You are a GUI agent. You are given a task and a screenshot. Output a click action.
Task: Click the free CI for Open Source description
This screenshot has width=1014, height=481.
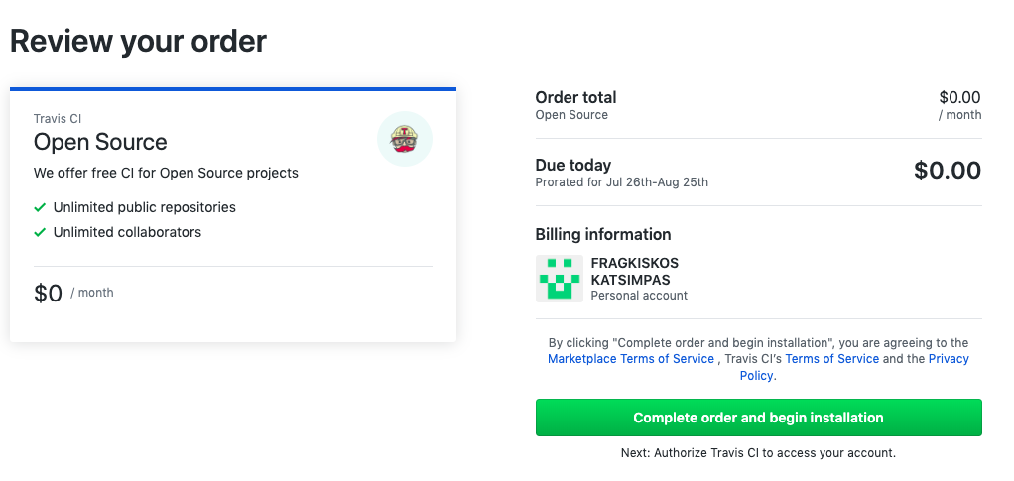(167, 174)
